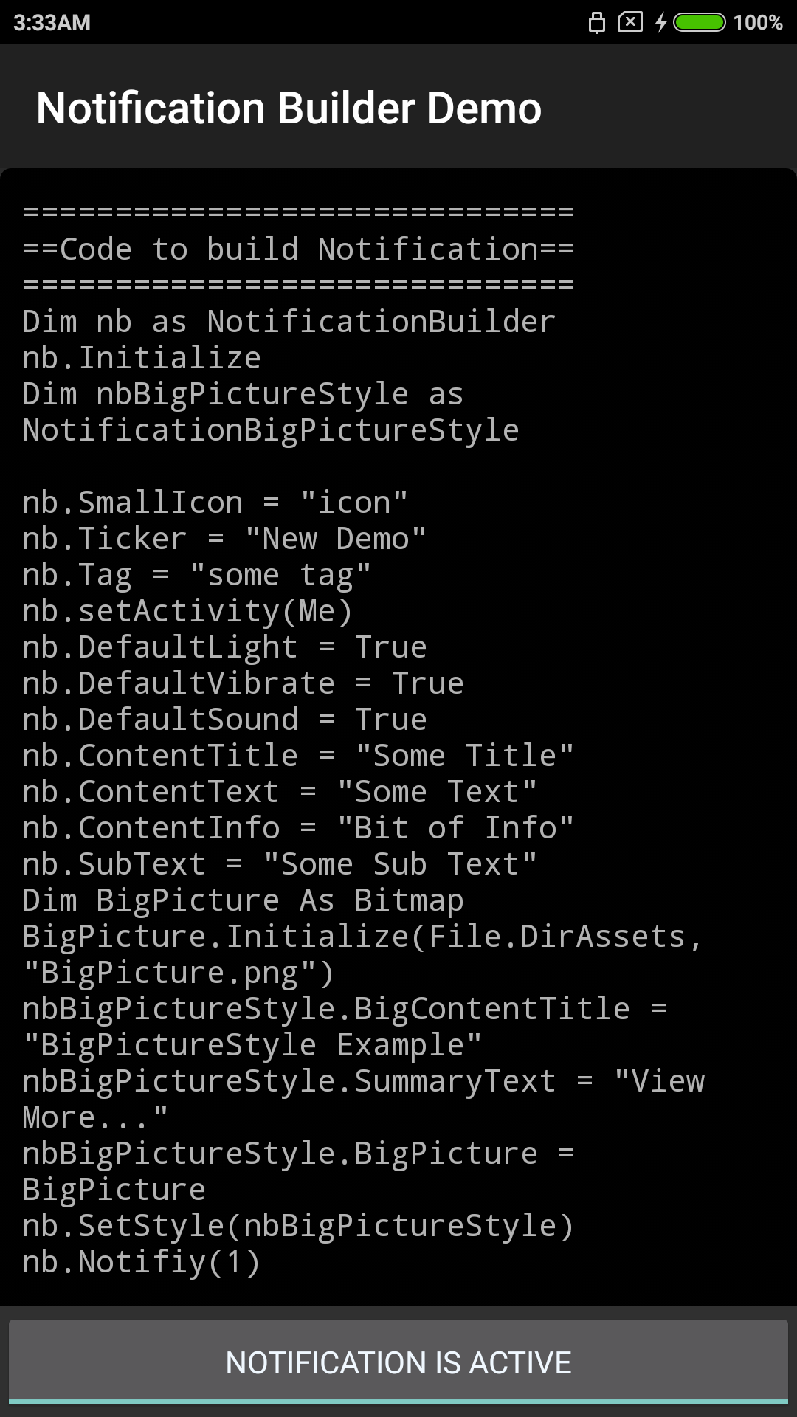Tap the "Dim nb as NotificationBuilder" line

[289, 322]
